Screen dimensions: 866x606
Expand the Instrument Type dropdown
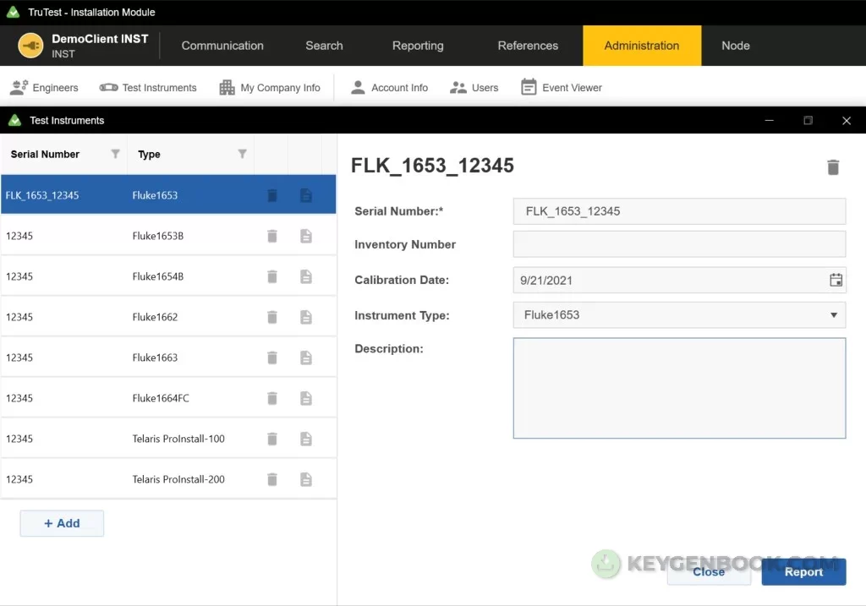tap(833, 315)
